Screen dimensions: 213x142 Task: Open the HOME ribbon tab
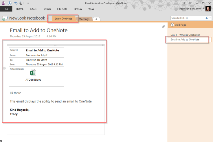[x=20, y=9]
